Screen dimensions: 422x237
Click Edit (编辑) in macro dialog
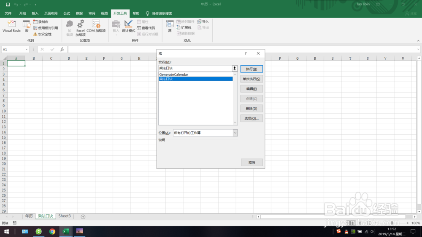tap(252, 89)
